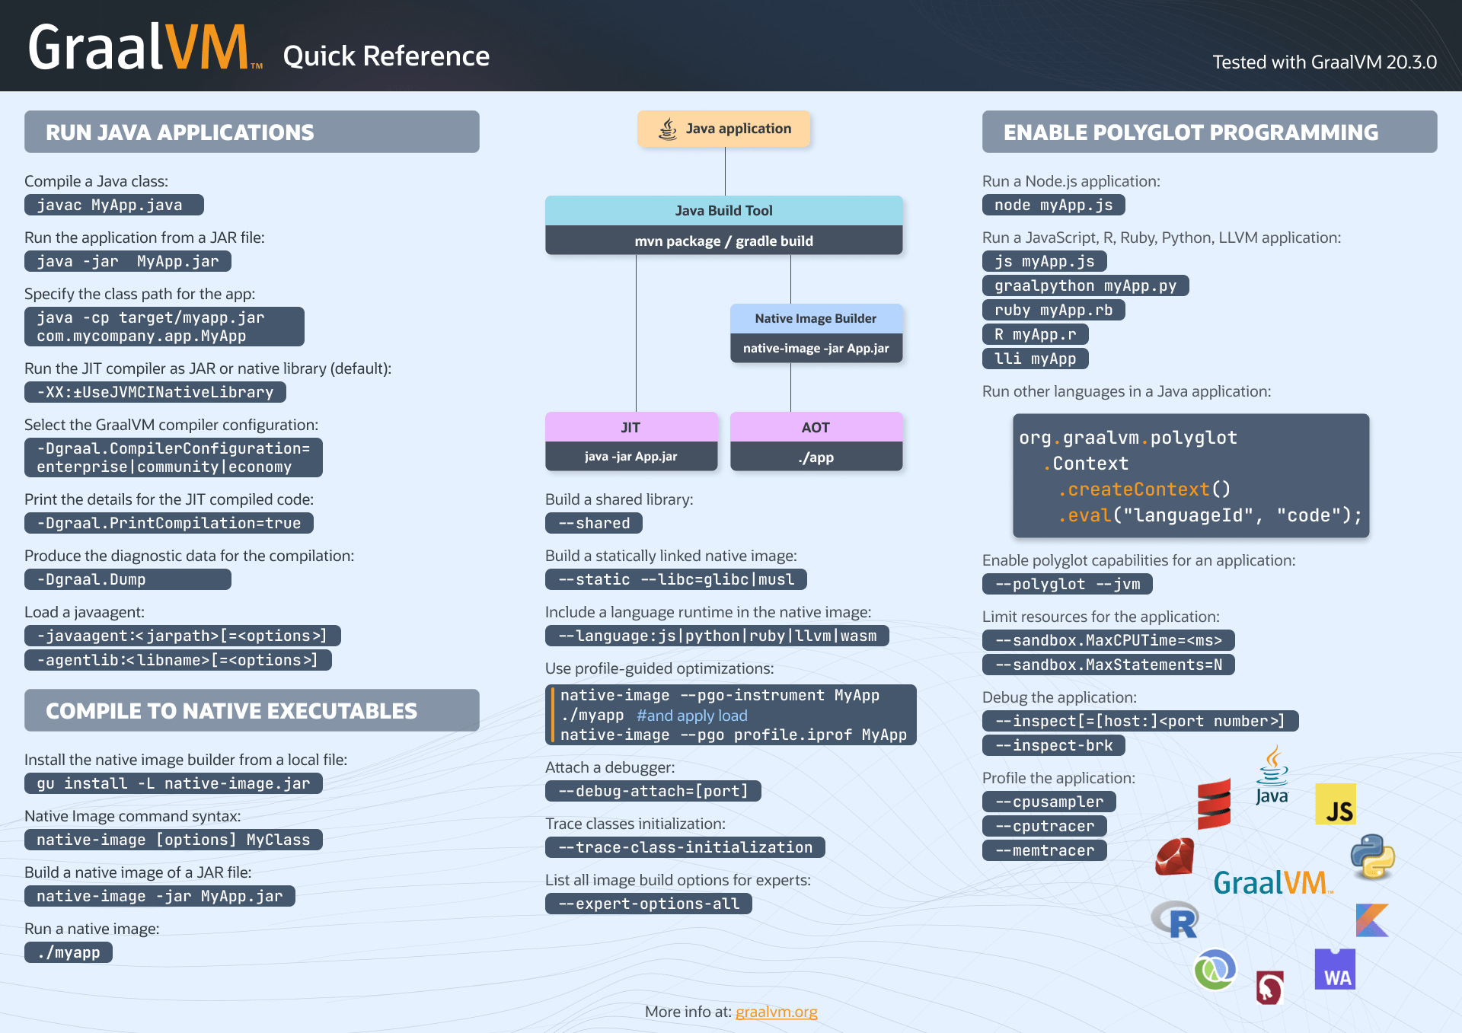Click '--trace-class-initialization' option
Viewport: 1462px width, 1033px height.
click(x=685, y=847)
